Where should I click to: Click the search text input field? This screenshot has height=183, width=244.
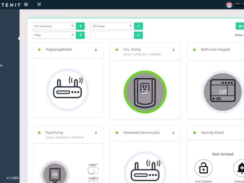112,35
